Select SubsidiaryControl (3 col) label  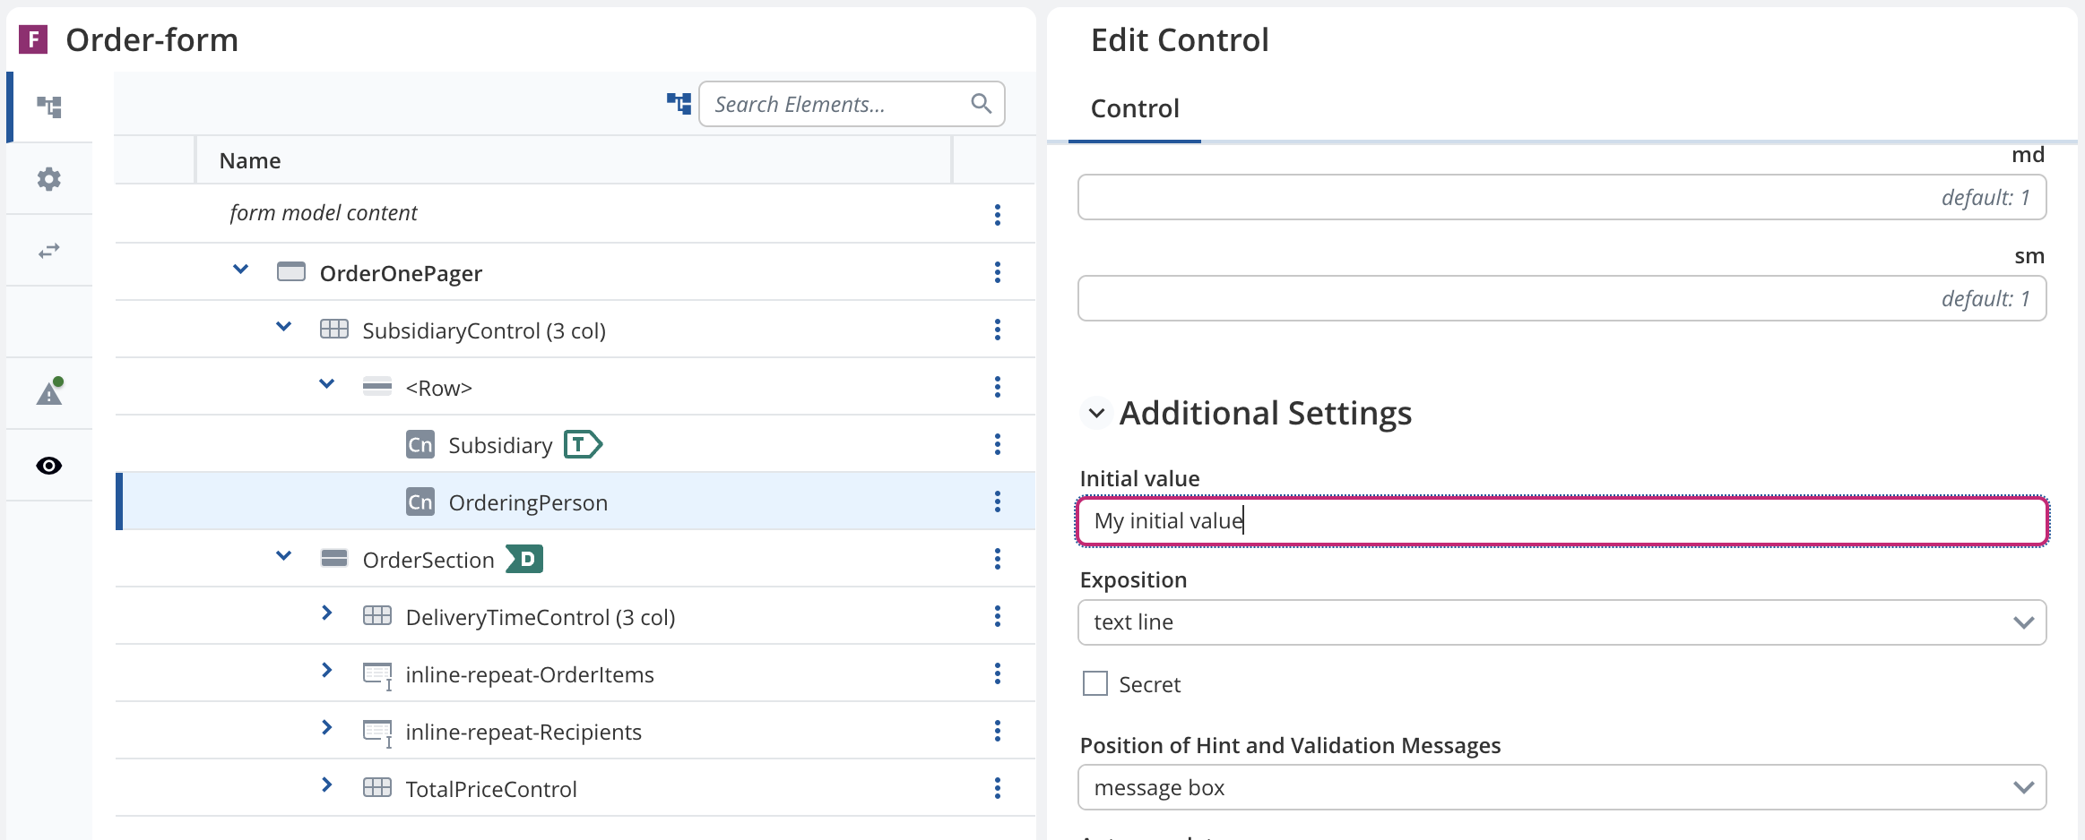click(x=484, y=330)
